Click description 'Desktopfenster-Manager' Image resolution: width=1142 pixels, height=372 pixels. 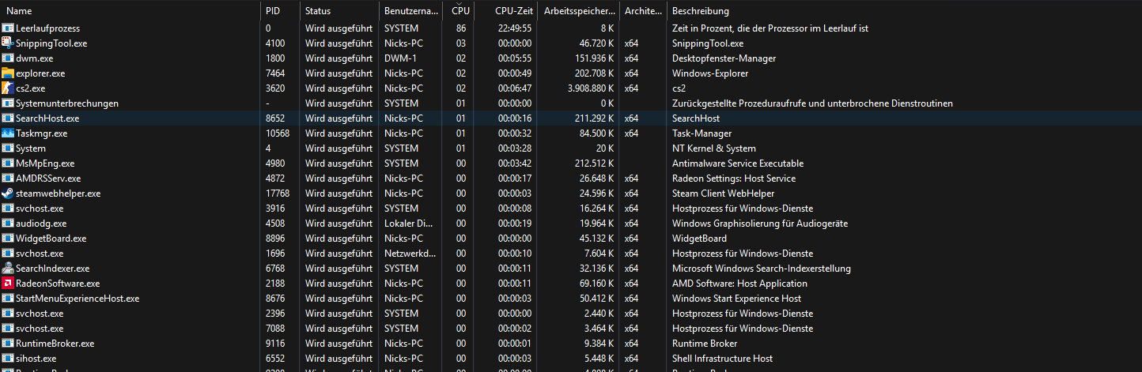point(724,58)
